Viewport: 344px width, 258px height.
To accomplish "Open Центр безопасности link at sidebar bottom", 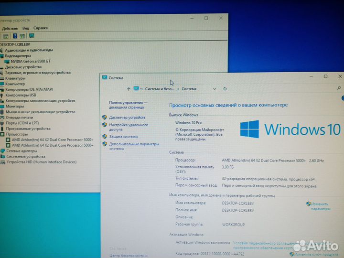I will coord(129,256).
